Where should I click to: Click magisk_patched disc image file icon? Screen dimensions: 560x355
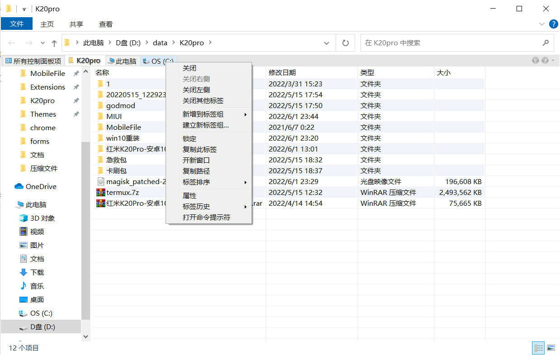coord(100,181)
